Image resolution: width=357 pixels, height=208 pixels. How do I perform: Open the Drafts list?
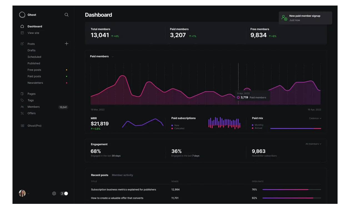click(x=31, y=50)
